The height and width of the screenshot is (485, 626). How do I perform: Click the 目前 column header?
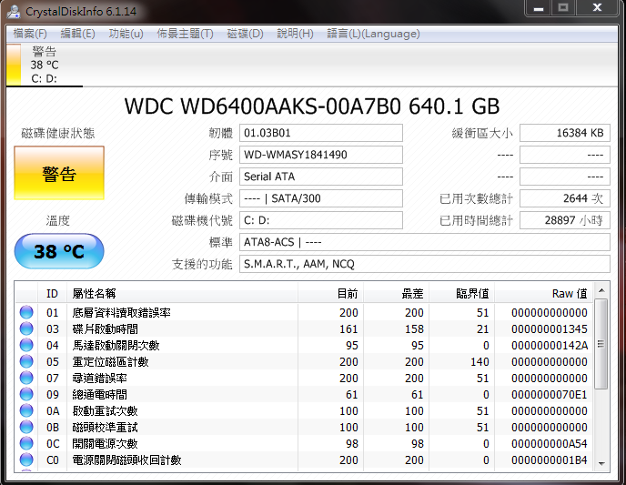tap(330, 293)
